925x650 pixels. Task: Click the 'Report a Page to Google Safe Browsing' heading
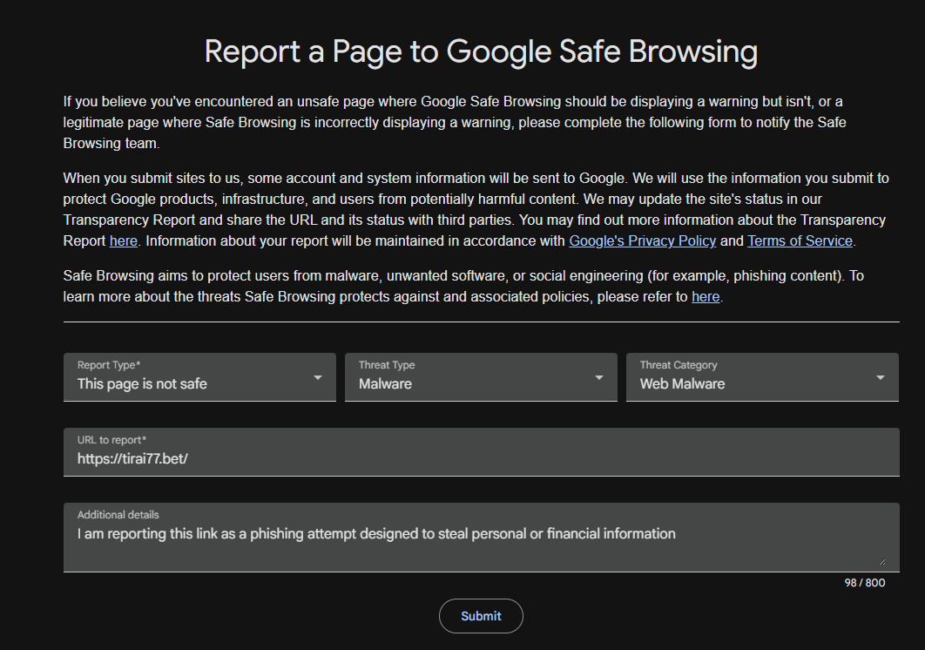481,51
